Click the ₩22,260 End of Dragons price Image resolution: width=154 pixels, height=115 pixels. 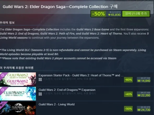[144, 95]
